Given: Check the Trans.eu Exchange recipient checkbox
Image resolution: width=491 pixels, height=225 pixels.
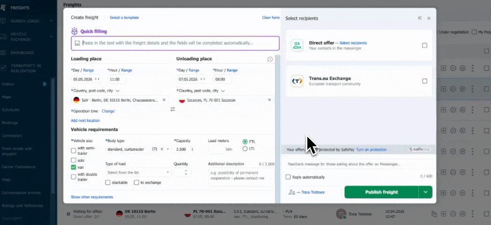Looking at the screenshot, I should coord(424,81).
